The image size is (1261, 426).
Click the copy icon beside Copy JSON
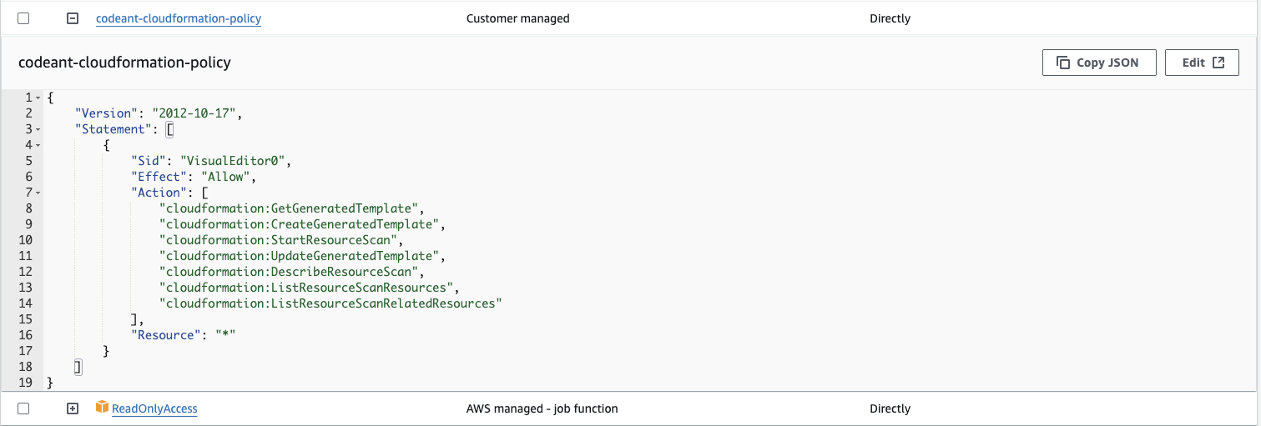1063,63
